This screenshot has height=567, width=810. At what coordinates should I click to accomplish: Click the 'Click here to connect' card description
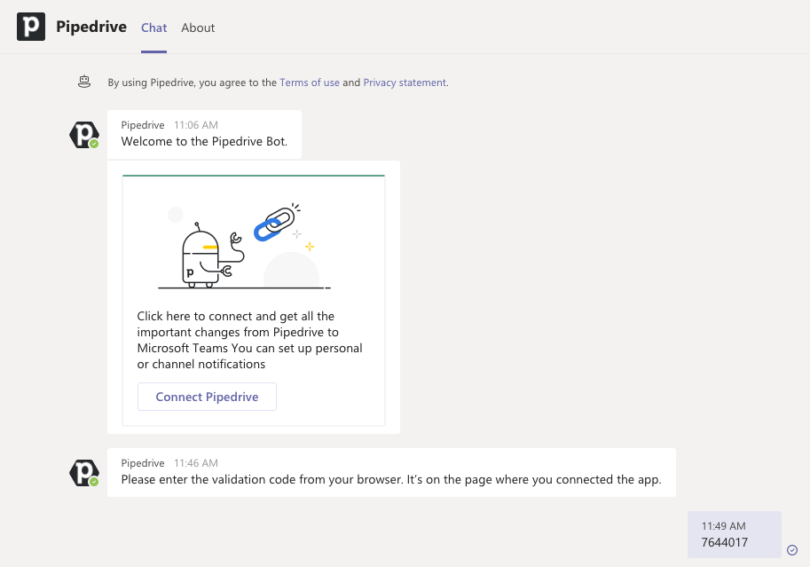[x=250, y=340]
